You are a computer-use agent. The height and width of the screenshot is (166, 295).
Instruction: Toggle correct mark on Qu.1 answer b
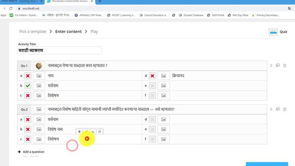pos(28,86)
